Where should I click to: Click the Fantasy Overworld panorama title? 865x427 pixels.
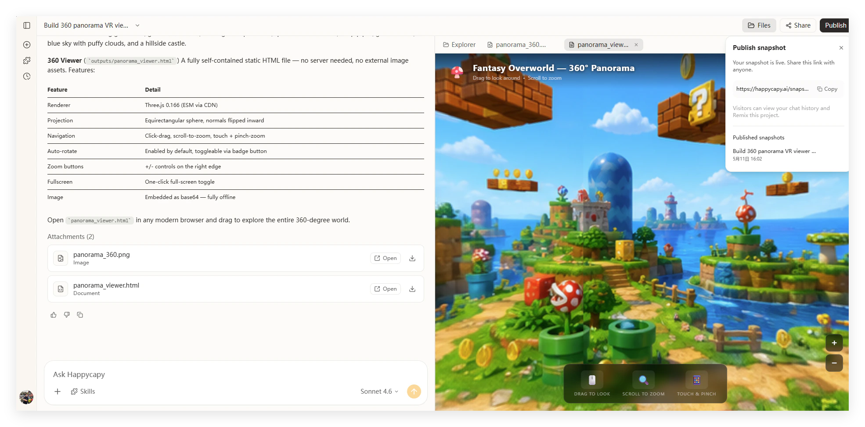553,68
